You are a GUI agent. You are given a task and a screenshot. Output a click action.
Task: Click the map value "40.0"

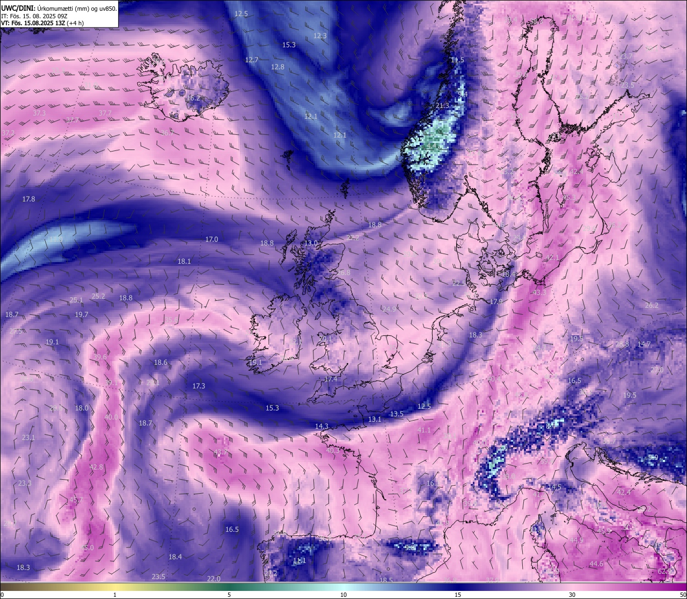click(111, 417)
